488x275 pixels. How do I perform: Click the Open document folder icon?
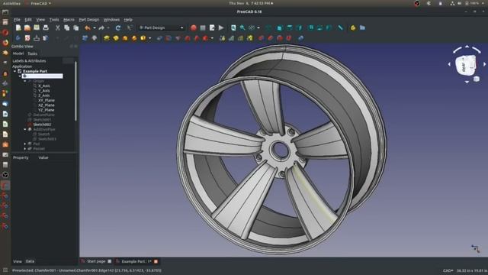pos(27,27)
